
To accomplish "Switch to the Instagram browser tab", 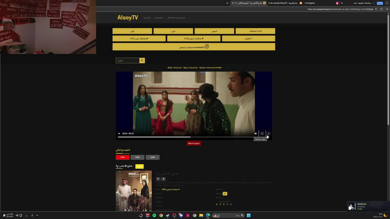I will (x=321, y=3).
